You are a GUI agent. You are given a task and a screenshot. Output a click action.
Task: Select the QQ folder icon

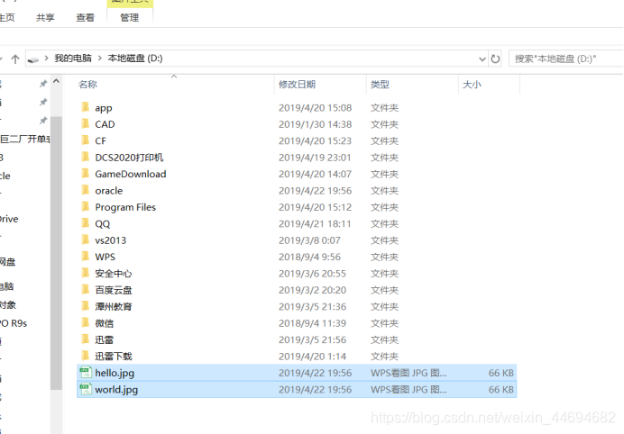(85, 223)
